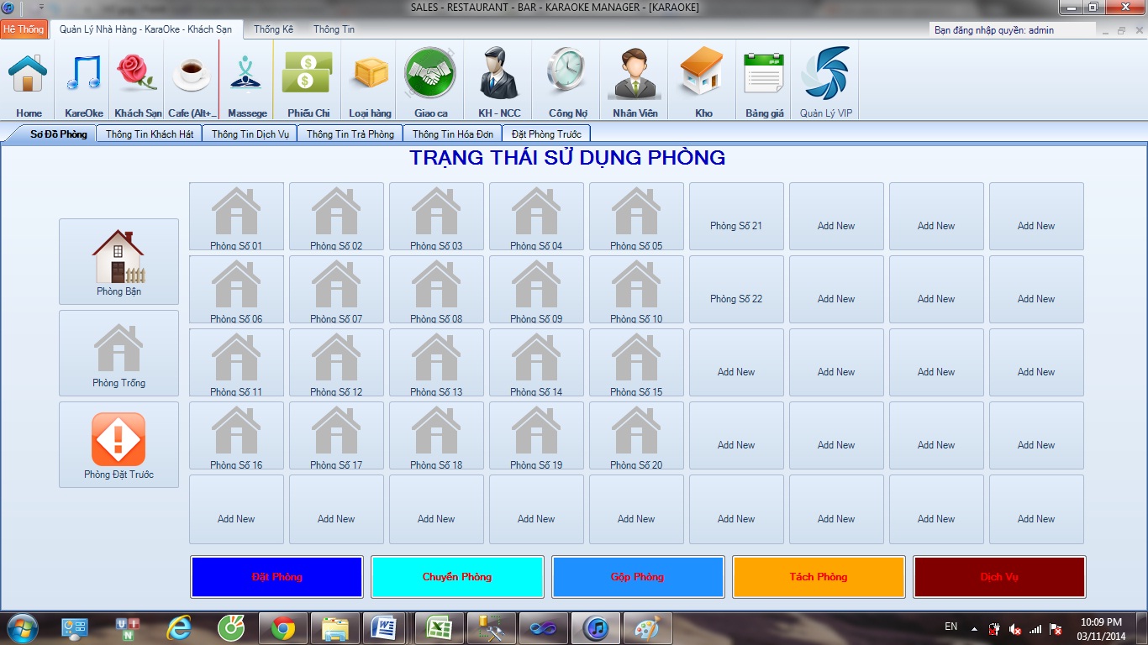Open Kho warehouse icon
Image resolution: width=1148 pixels, height=645 pixels.
pos(703,81)
